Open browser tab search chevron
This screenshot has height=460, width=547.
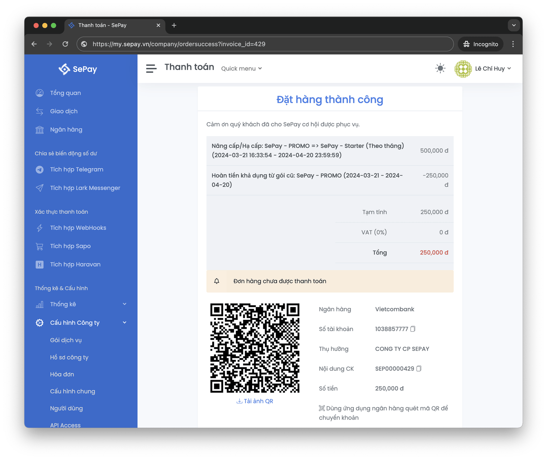[x=514, y=25]
